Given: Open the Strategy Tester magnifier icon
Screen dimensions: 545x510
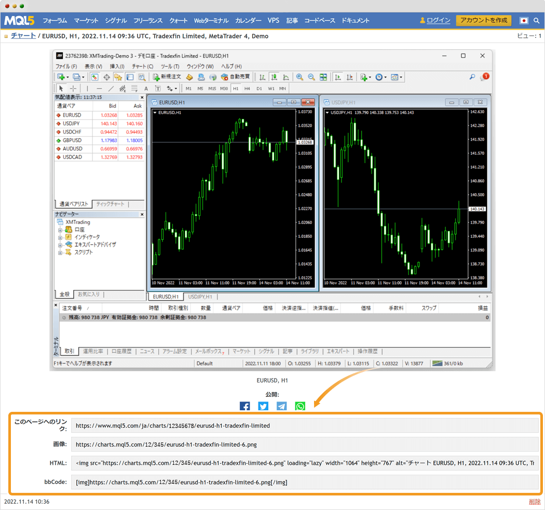Looking at the screenshot, I should coord(142,77).
